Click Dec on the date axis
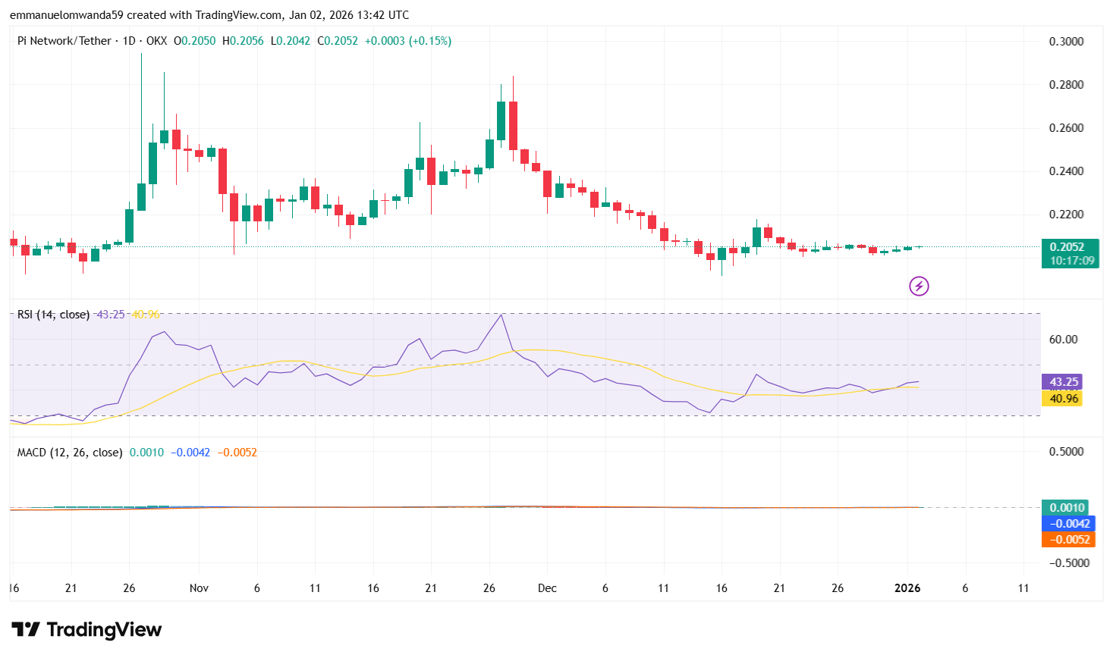Screen dimensions: 1113x658 (x=547, y=588)
